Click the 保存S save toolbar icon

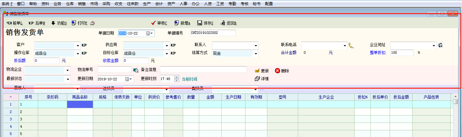pos(200,23)
